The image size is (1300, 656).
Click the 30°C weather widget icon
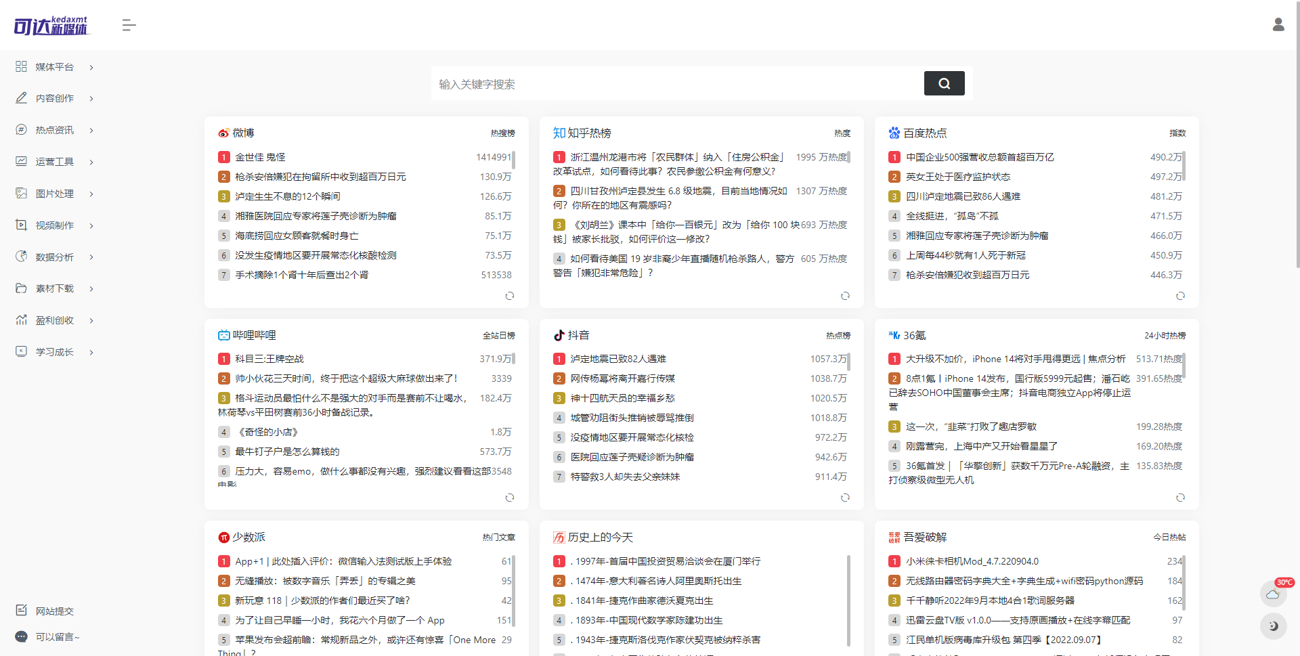pos(1273,594)
